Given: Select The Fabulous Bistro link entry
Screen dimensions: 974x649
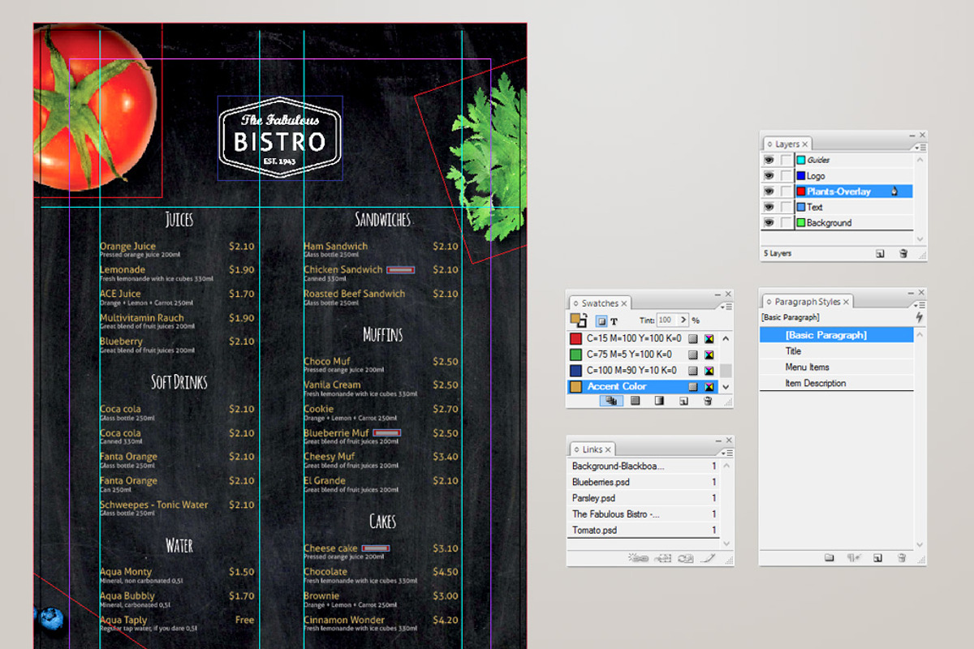Looking at the screenshot, I should (x=643, y=514).
